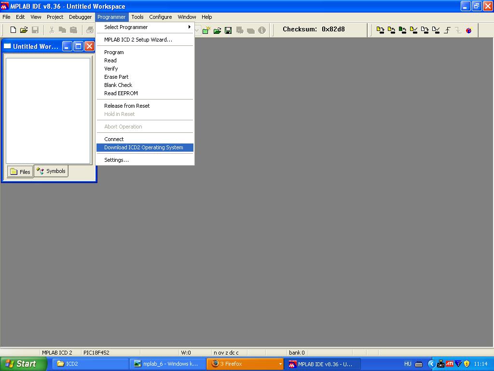Click the Reset and Connect to ICD icon
Image resolution: width=494 pixels, height=371 pixels.
click(x=468, y=30)
